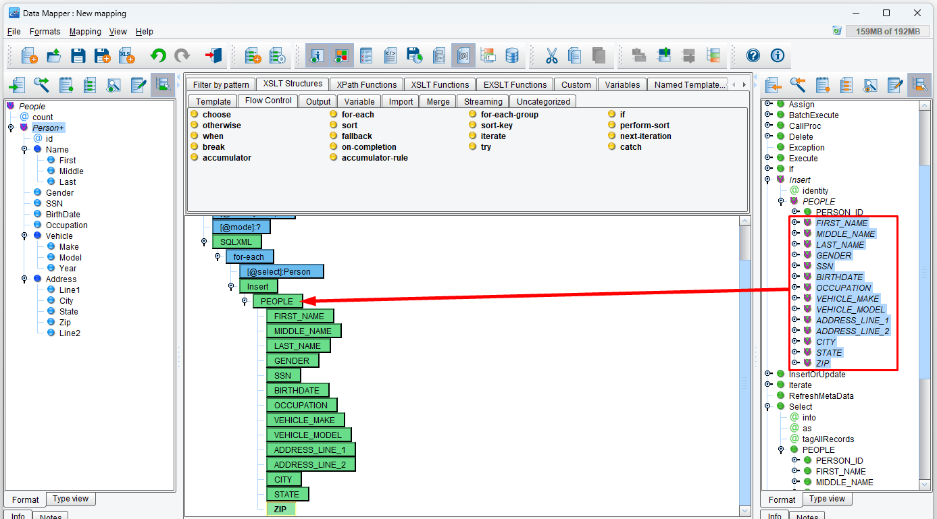937x519 pixels.
Task: Click the target panel search-arrow icon
Action: click(x=798, y=85)
